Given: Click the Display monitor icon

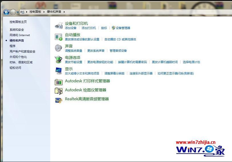Looking at the screenshot, I should tap(58, 71).
